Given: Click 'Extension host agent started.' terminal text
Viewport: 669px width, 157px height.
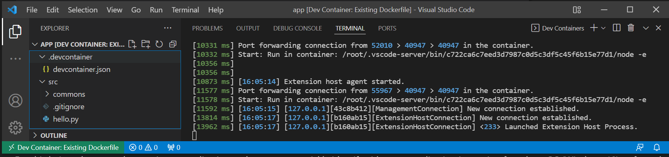Looking at the screenshot, I should [344, 81].
